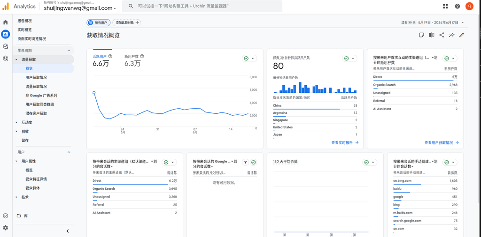Switch to the 新用户数 metric tab
This screenshot has height=237, width=481.
(134, 60)
